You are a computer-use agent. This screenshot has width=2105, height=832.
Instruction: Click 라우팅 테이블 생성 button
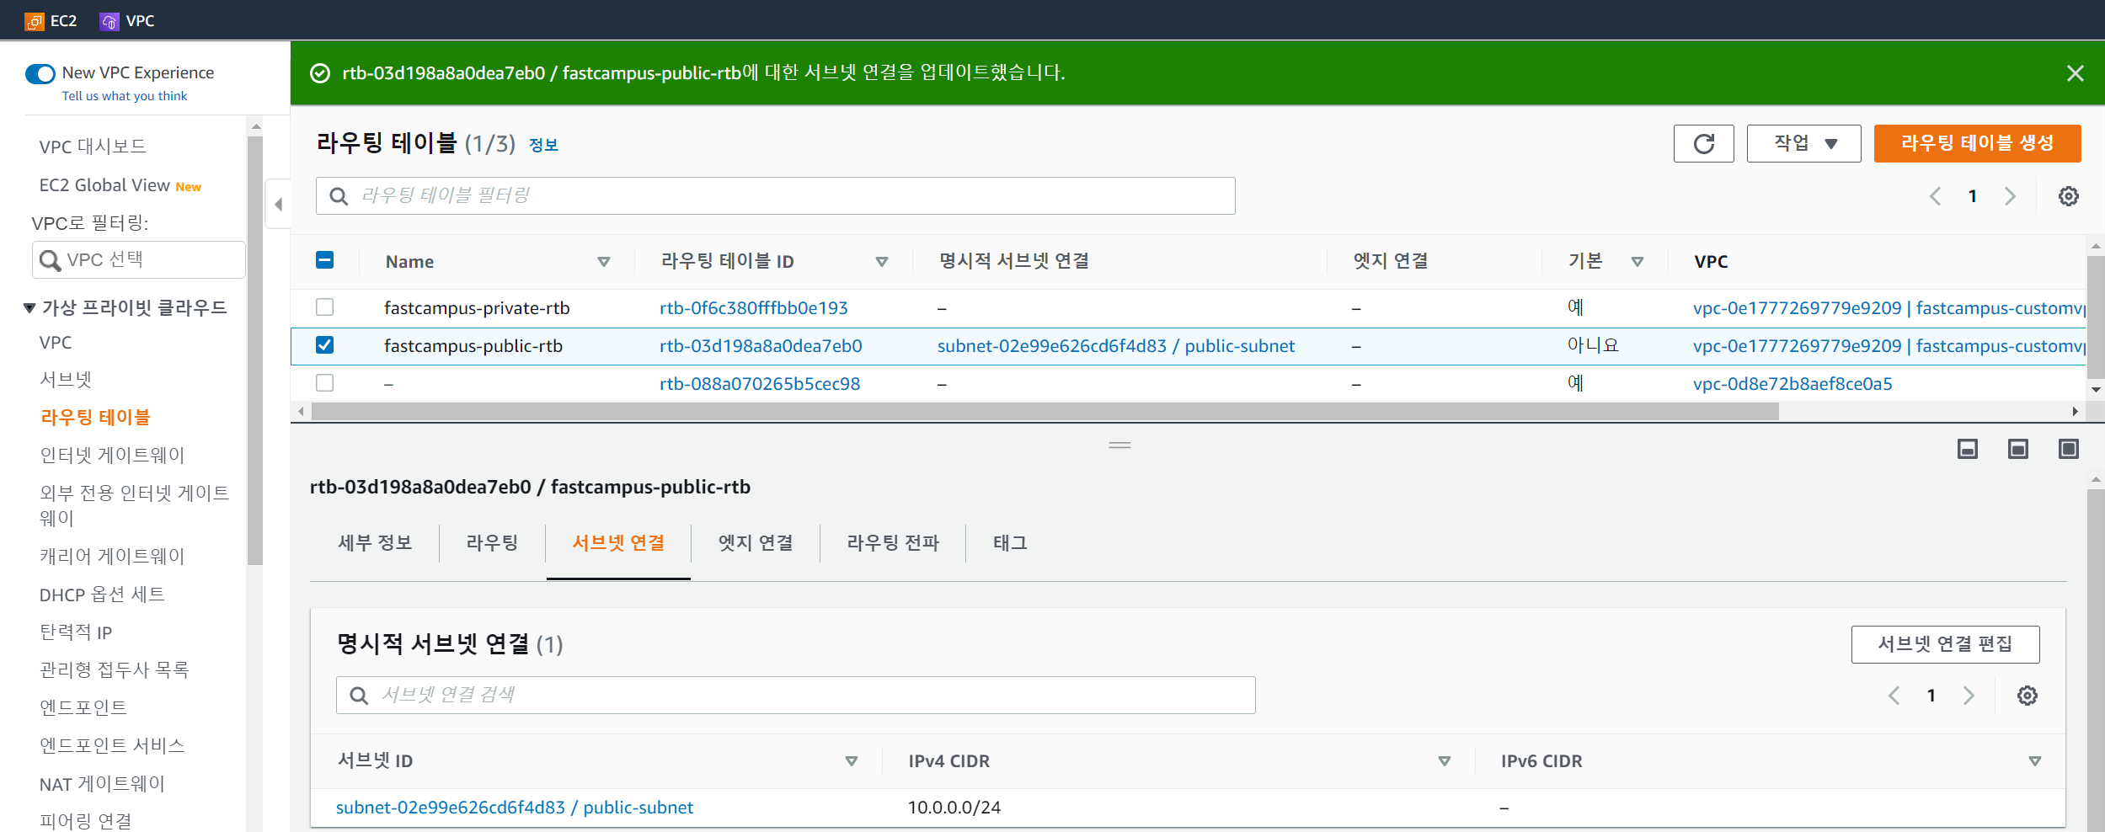[1977, 144]
